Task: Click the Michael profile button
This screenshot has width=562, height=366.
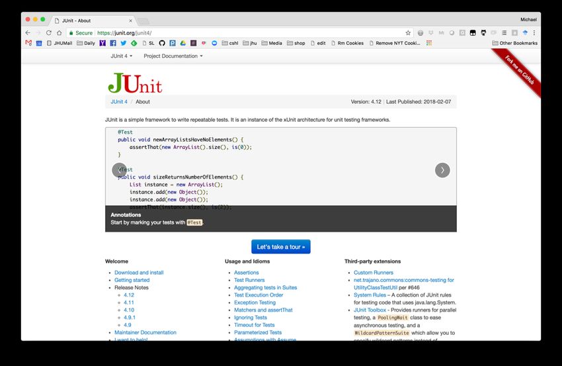Action: click(529, 20)
